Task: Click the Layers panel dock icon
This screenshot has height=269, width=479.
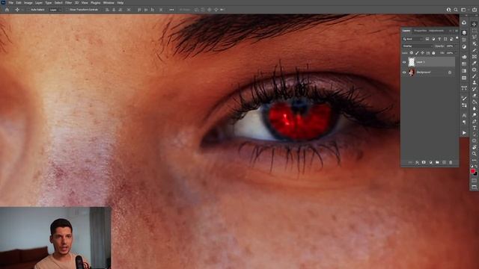Action: [x=464, y=32]
